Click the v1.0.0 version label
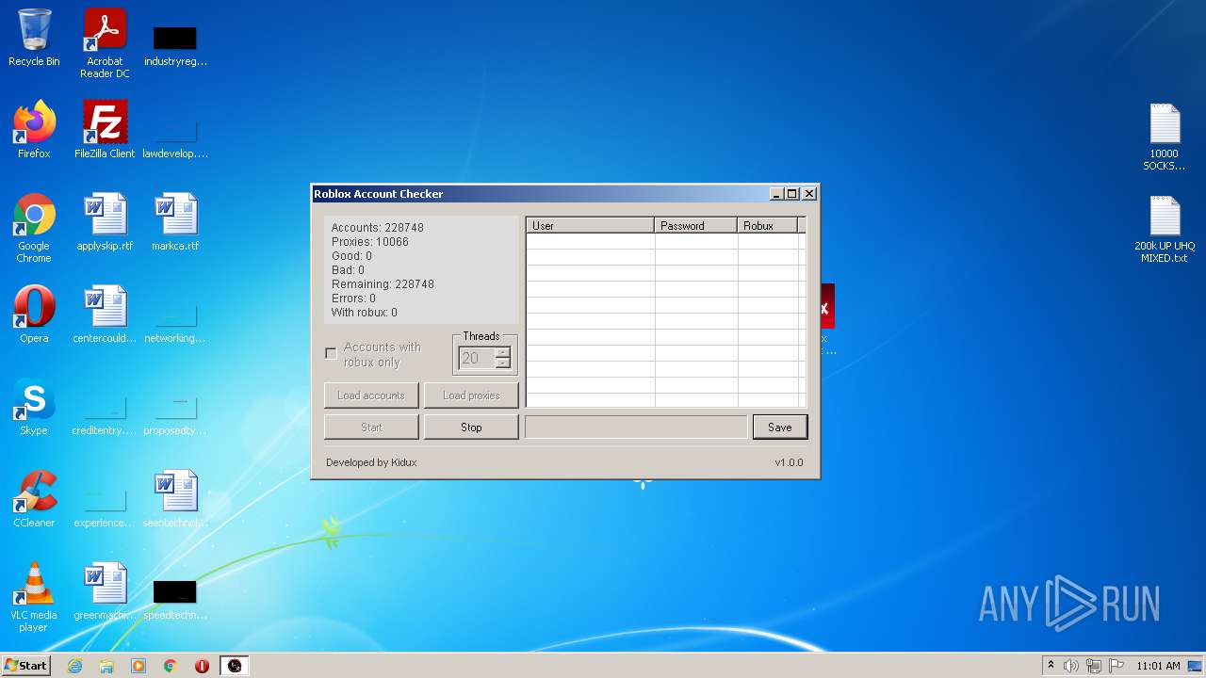Image resolution: width=1206 pixels, height=678 pixels. 790,462
